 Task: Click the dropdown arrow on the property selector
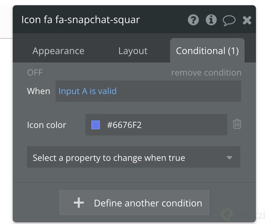coord(230,157)
